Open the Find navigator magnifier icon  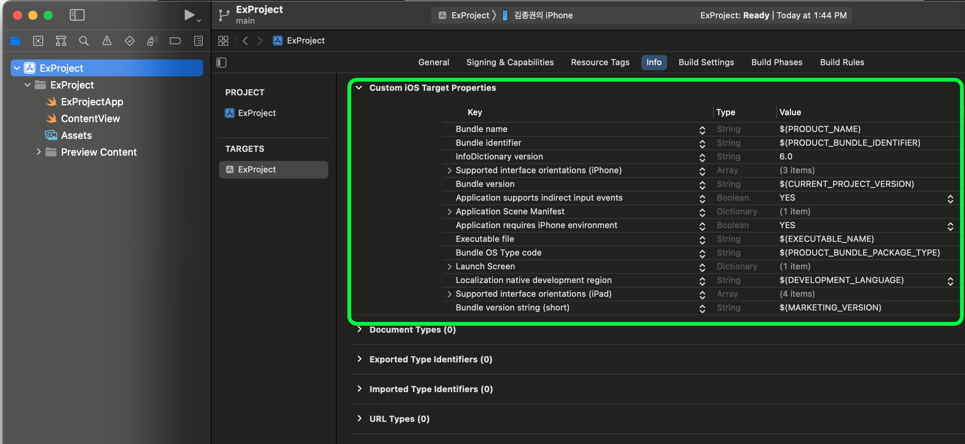[84, 41]
